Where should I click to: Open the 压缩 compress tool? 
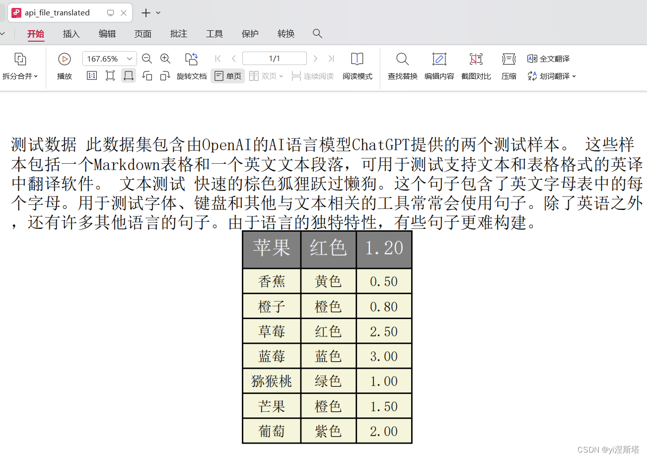(509, 66)
